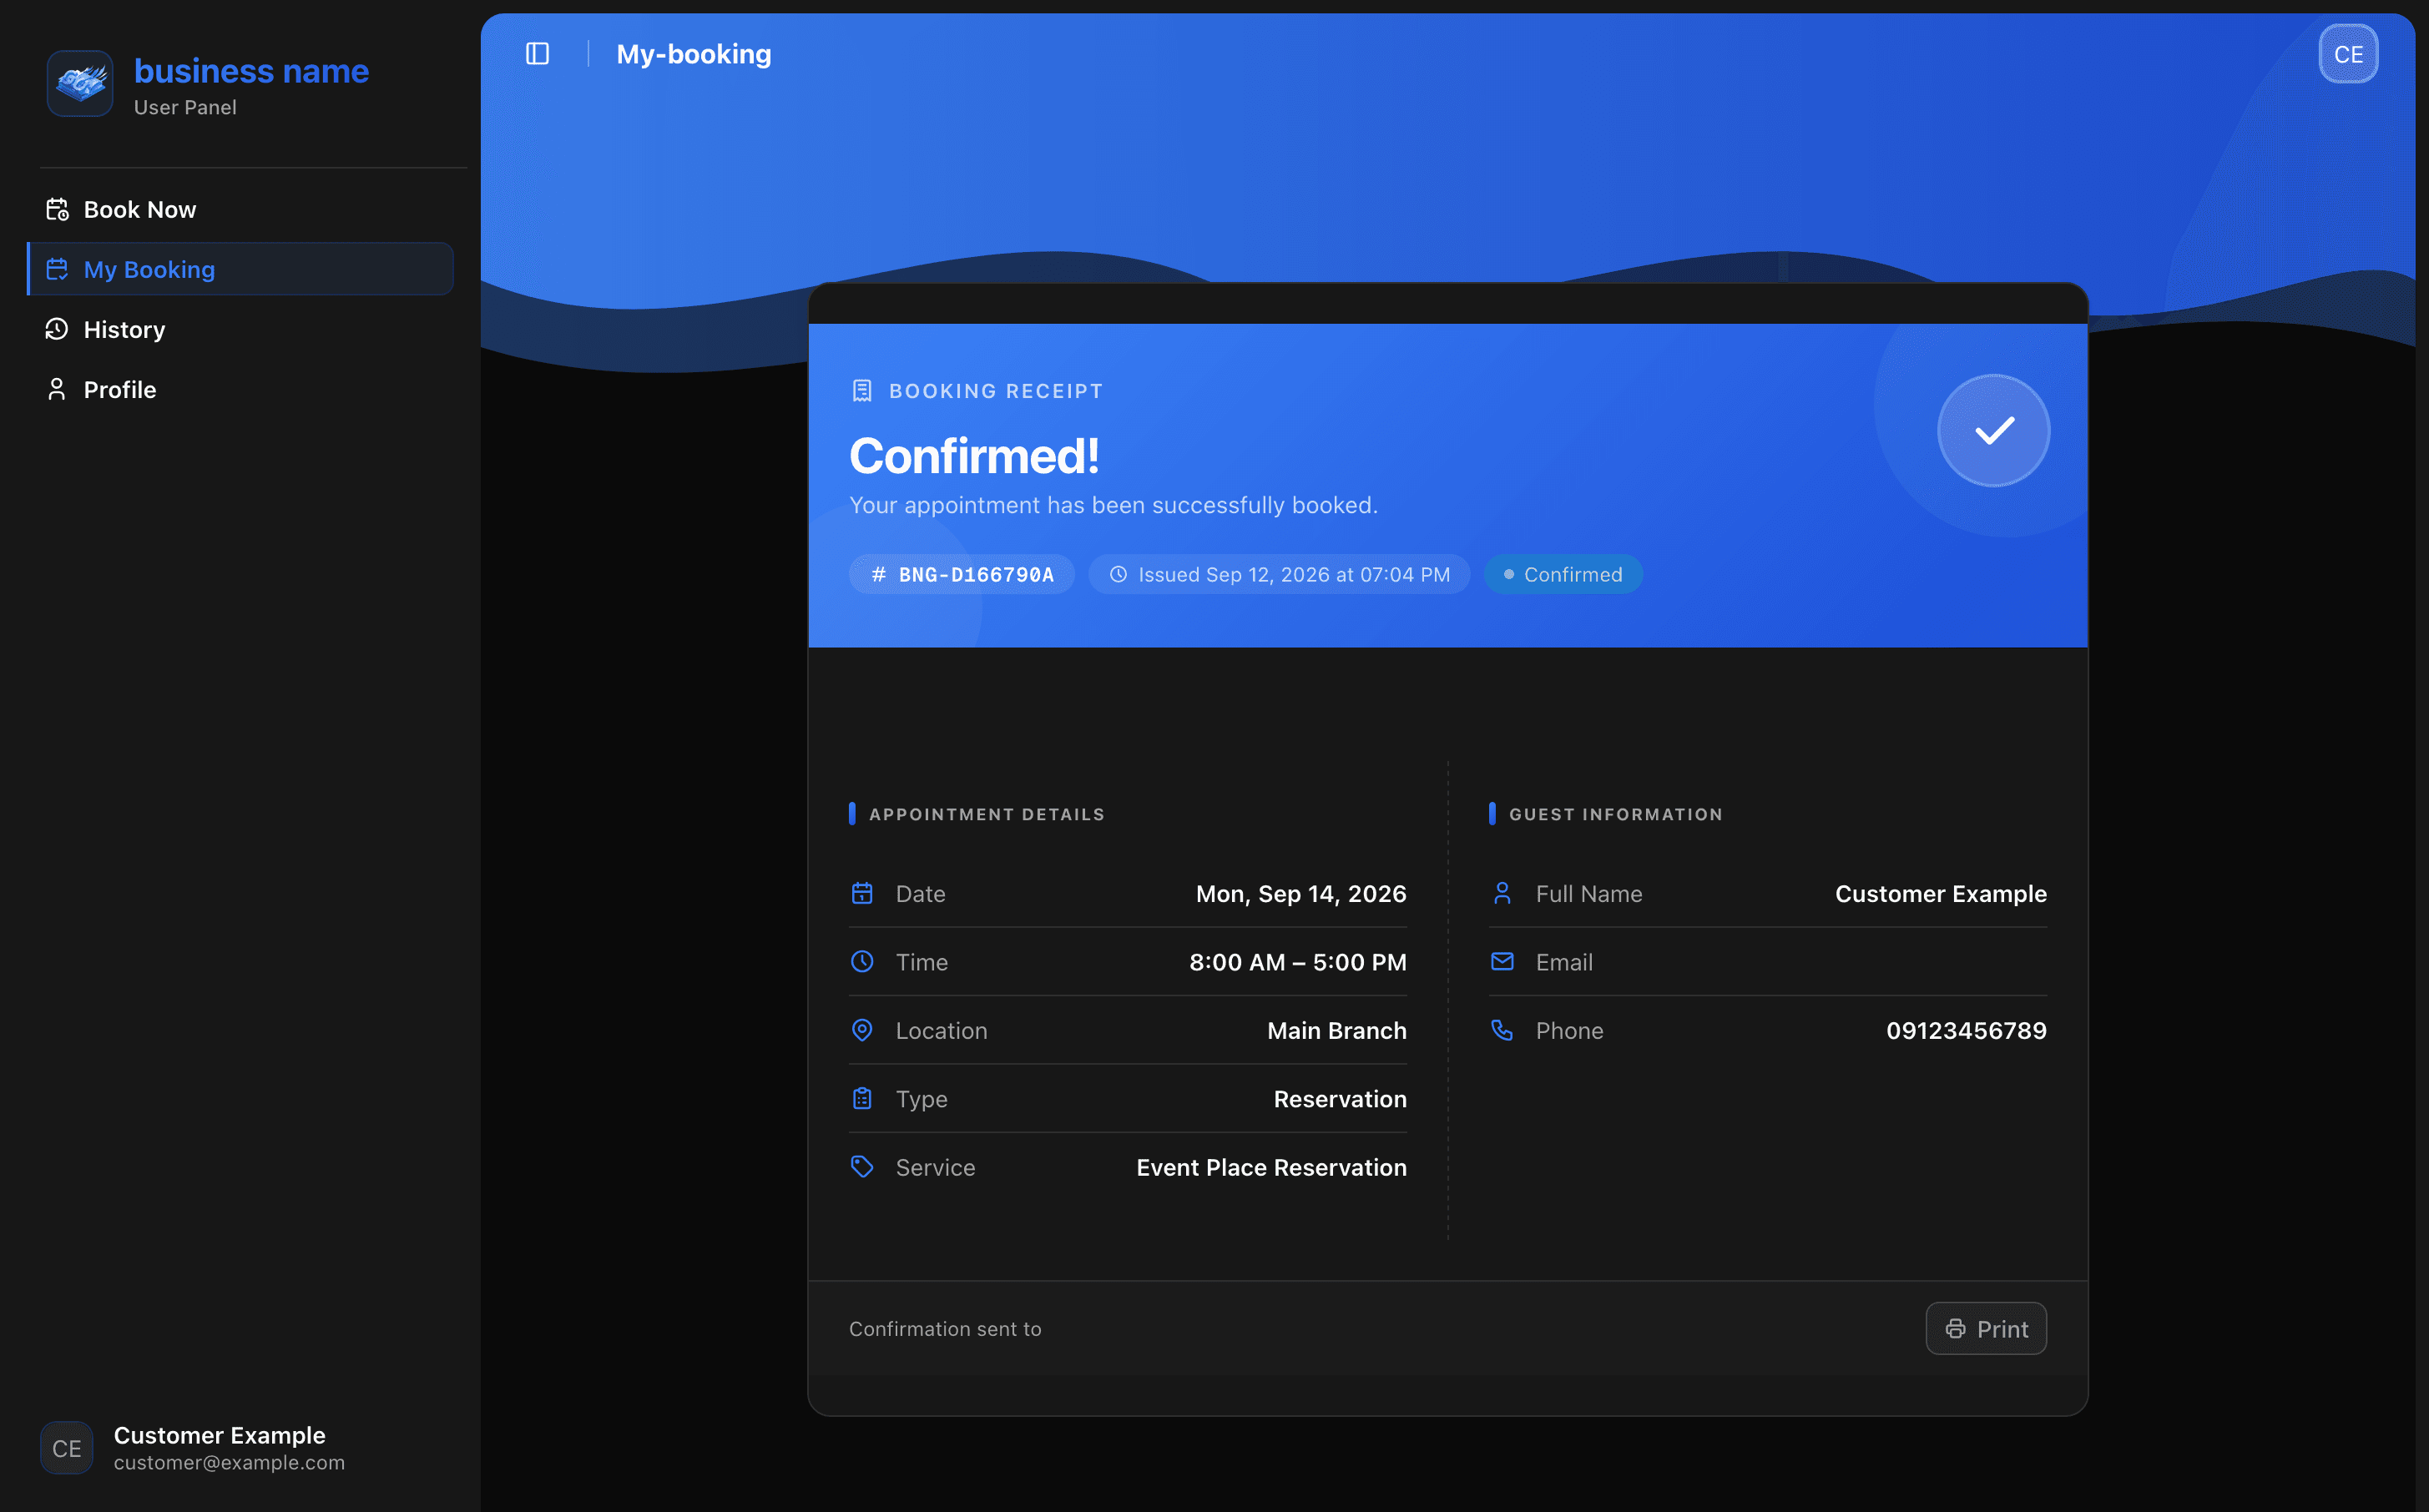Image resolution: width=2429 pixels, height=1512 pixels.
Task: Click the clipboard icon beside Type
Action: tap(862, 1099)
